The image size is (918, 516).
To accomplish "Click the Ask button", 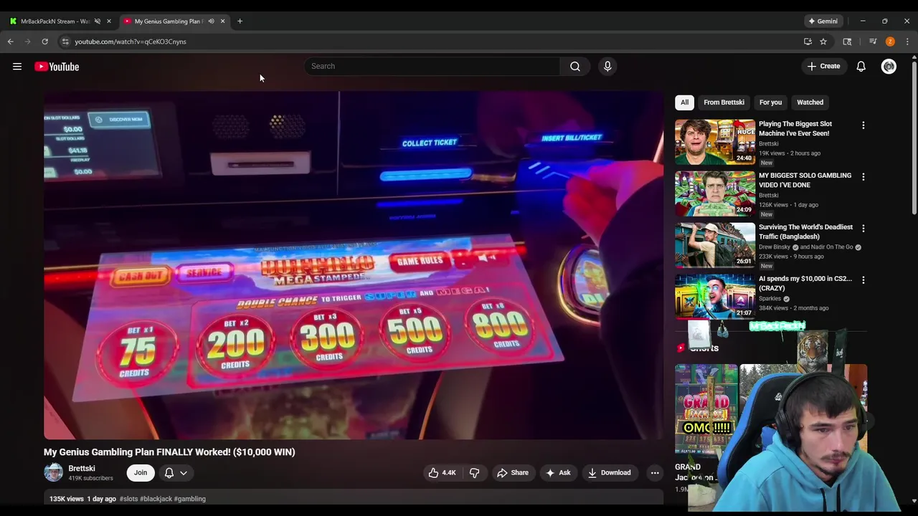I will point(558,472).
